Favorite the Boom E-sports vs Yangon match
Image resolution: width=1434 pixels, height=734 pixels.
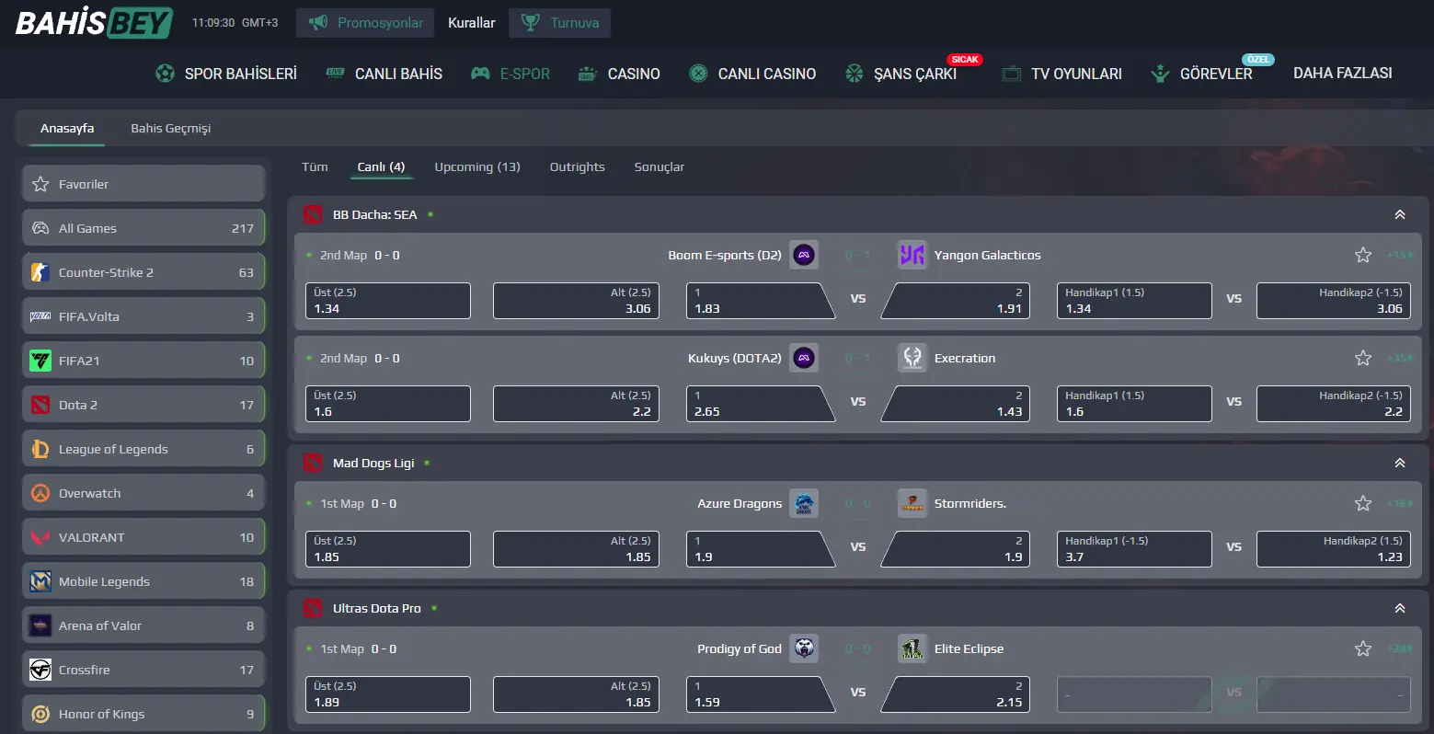[x=1363, y=255]
